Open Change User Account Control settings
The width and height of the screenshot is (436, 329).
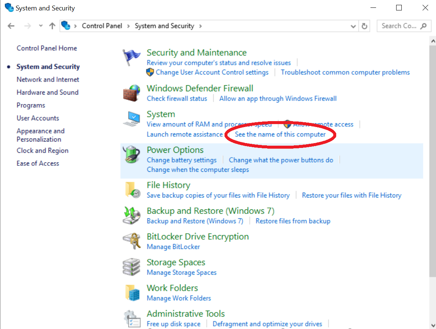tap(212, 72)
